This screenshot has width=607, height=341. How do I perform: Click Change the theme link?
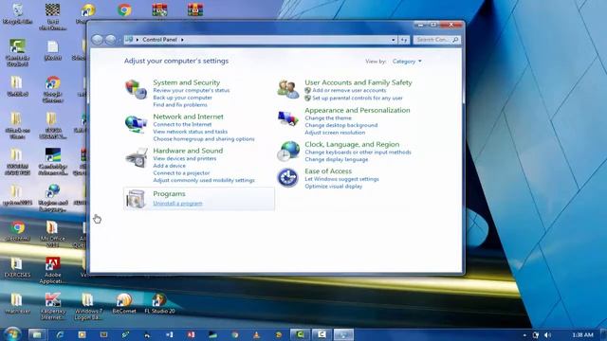[328, 117]
